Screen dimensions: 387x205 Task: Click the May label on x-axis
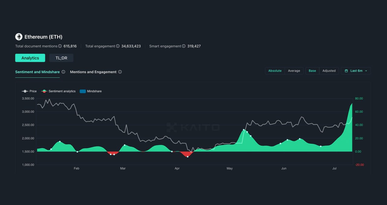click(x=229, y=168)
